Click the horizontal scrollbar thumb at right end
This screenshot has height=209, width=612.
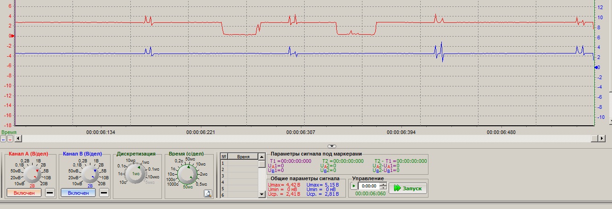pyautogui.click(x=594, y=138)
